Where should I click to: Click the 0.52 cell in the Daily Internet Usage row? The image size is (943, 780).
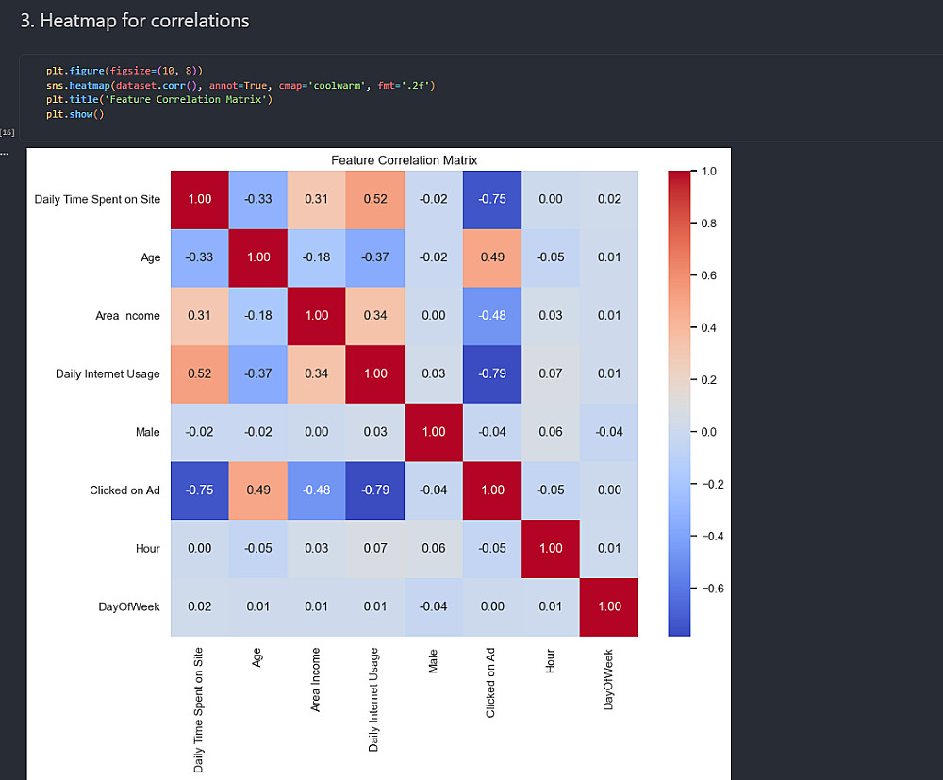(x=200, y=373)
